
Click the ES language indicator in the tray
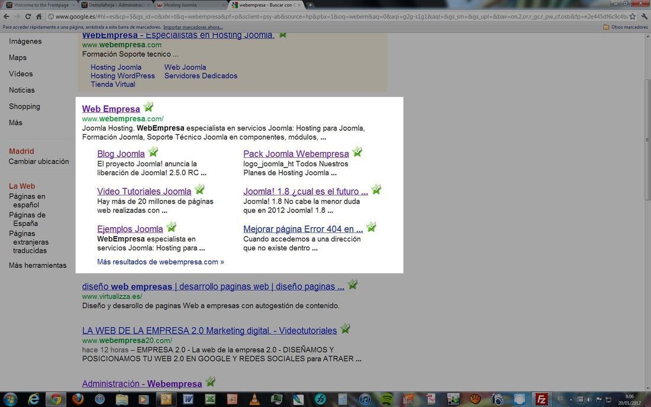click(560, 399)
